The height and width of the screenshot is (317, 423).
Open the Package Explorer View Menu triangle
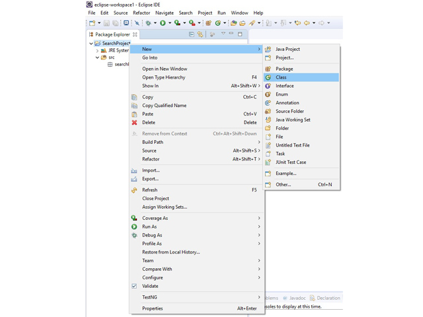223,34
